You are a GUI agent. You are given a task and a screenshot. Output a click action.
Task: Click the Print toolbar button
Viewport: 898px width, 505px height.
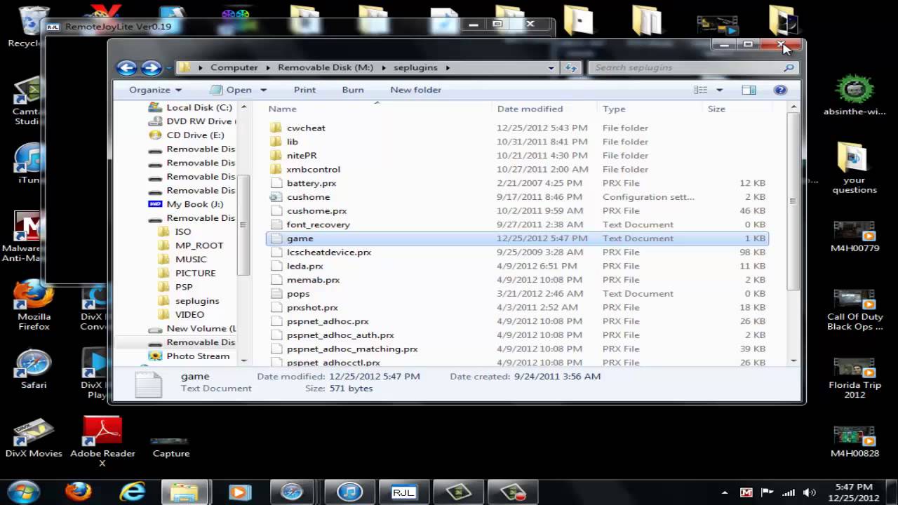click(x=304, y=90)
